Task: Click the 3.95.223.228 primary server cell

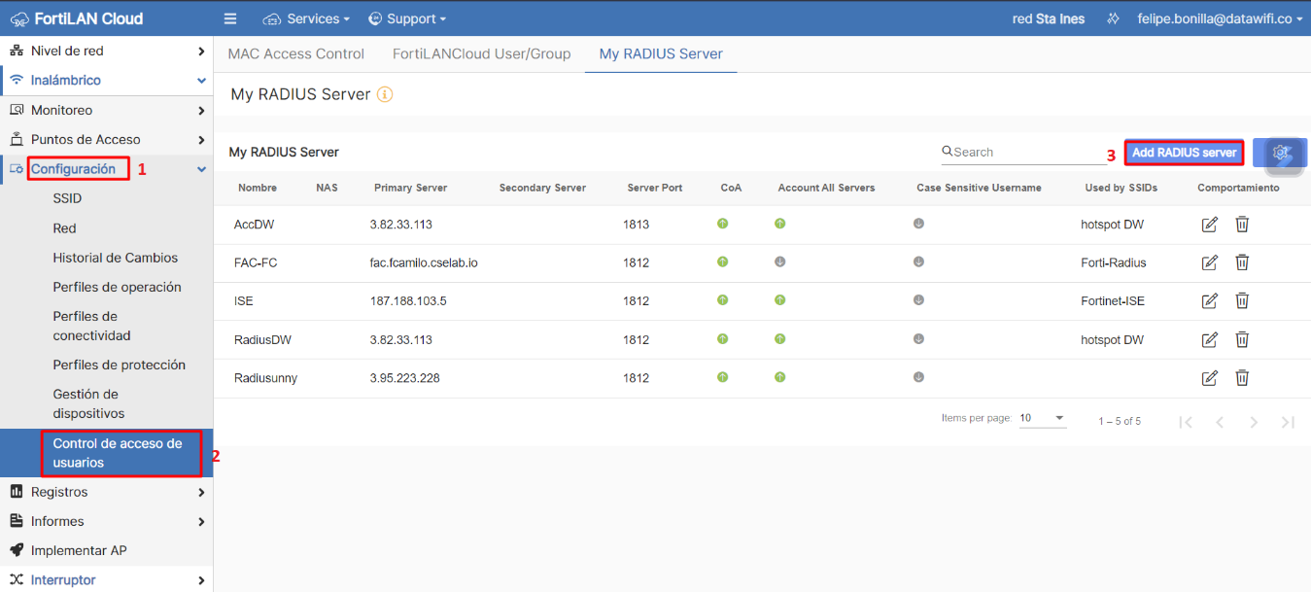Action: coord(405,378)
